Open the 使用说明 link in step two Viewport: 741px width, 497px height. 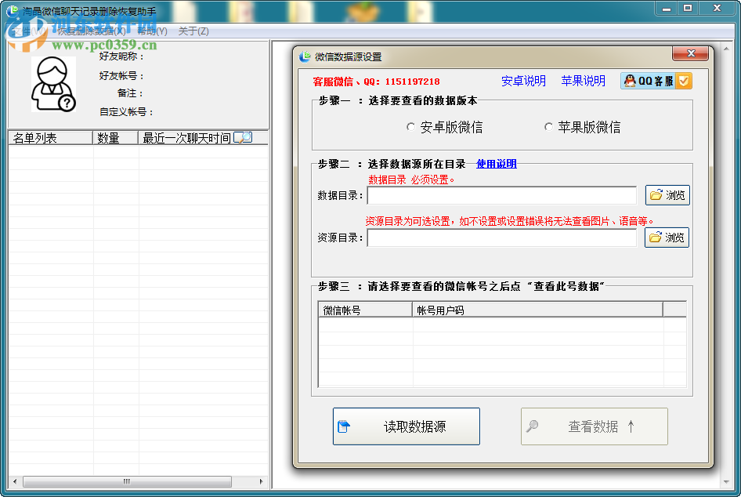click(496, 164)
